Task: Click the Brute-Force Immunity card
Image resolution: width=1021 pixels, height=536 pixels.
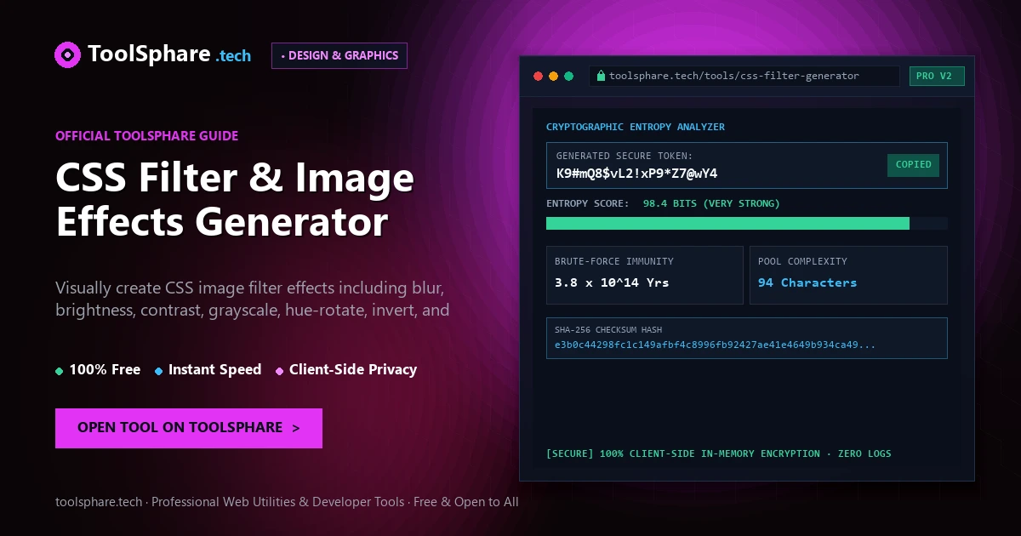Action: [x=644, y=275]
